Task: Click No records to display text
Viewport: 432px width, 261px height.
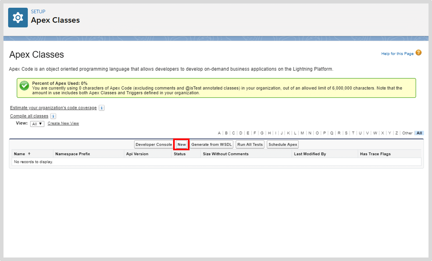Action: coord(33,162)
